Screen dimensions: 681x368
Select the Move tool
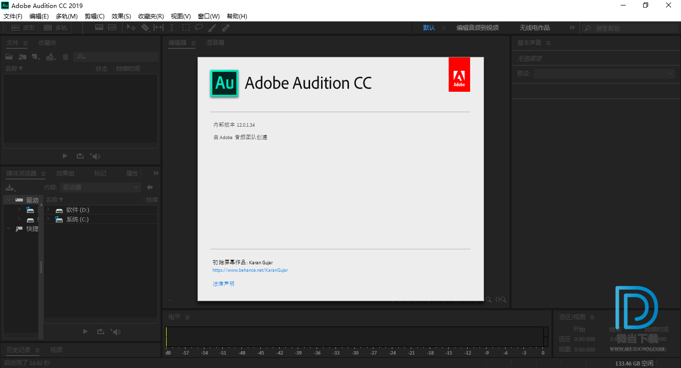point(131,28)
